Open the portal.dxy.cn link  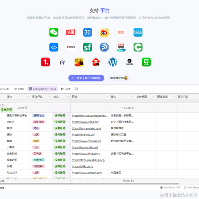85,147
